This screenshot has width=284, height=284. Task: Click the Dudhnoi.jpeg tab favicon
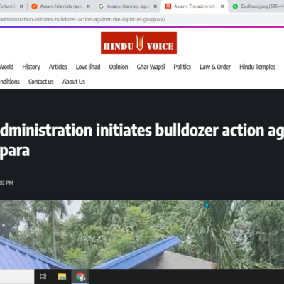(235, 6)
